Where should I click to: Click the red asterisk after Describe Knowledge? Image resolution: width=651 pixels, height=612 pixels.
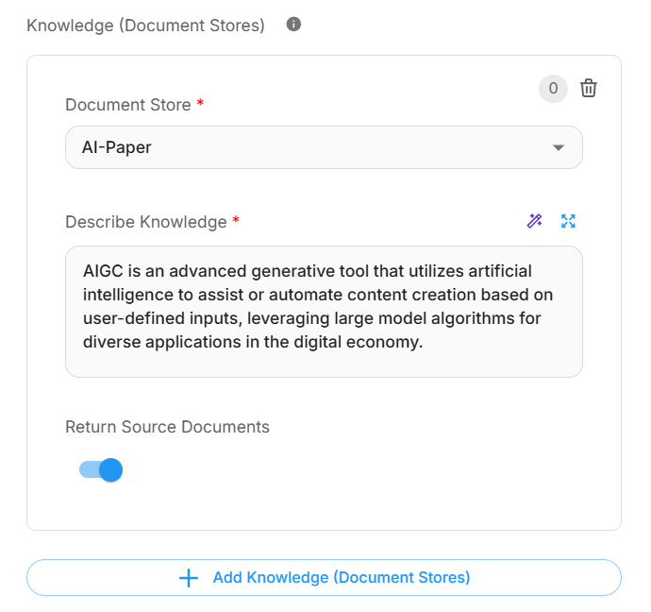click(x=236, y=221)
